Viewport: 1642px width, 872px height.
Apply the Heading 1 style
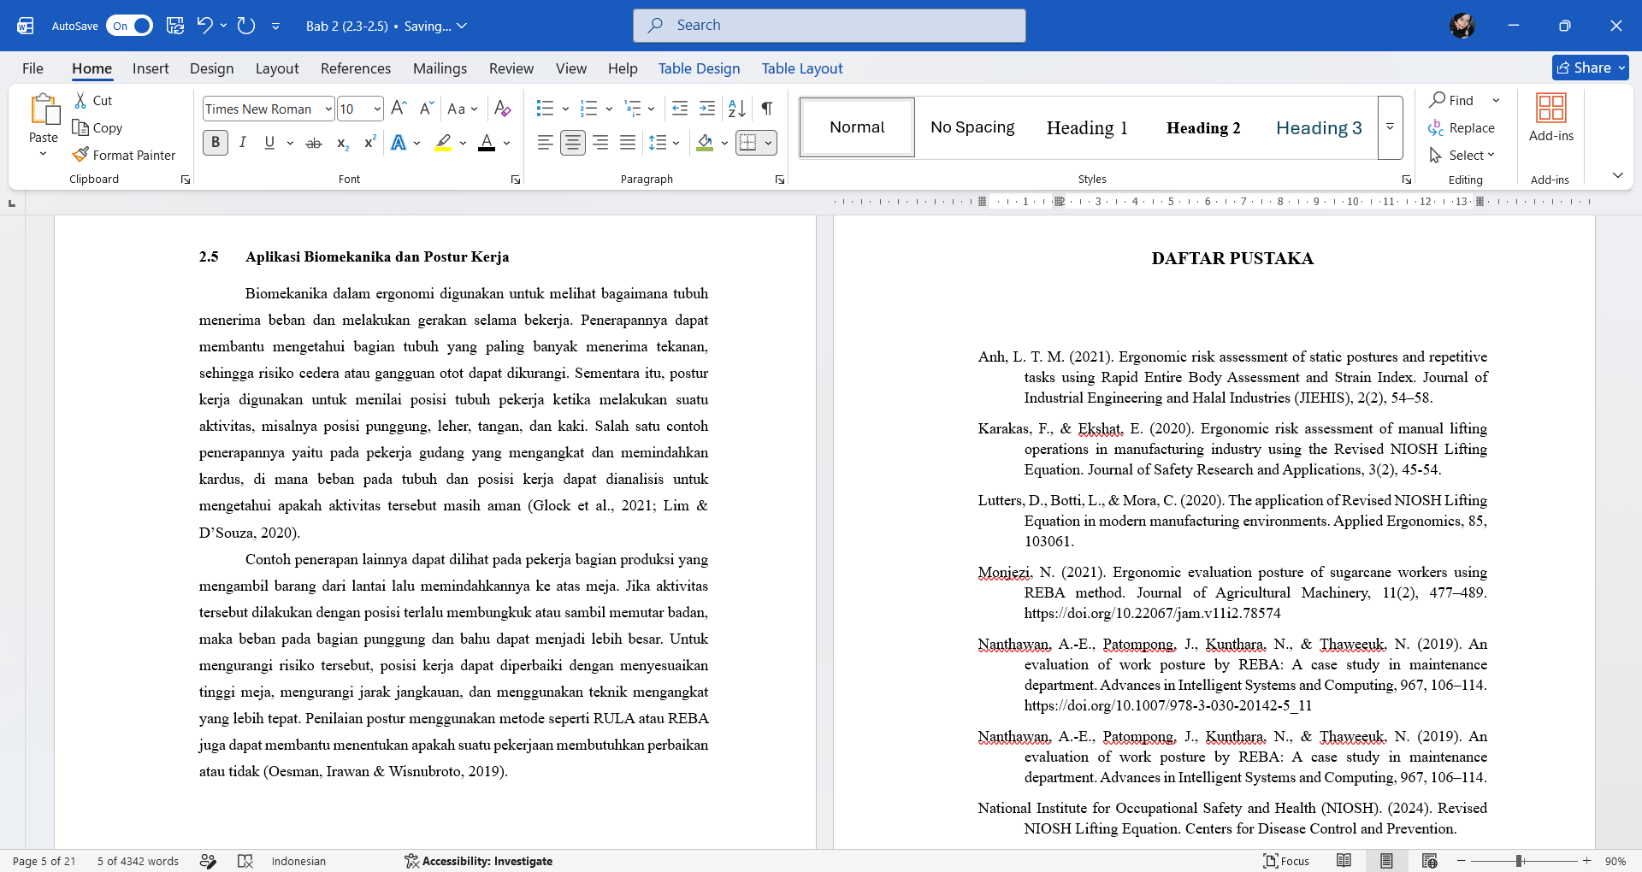pos(1087,127)
